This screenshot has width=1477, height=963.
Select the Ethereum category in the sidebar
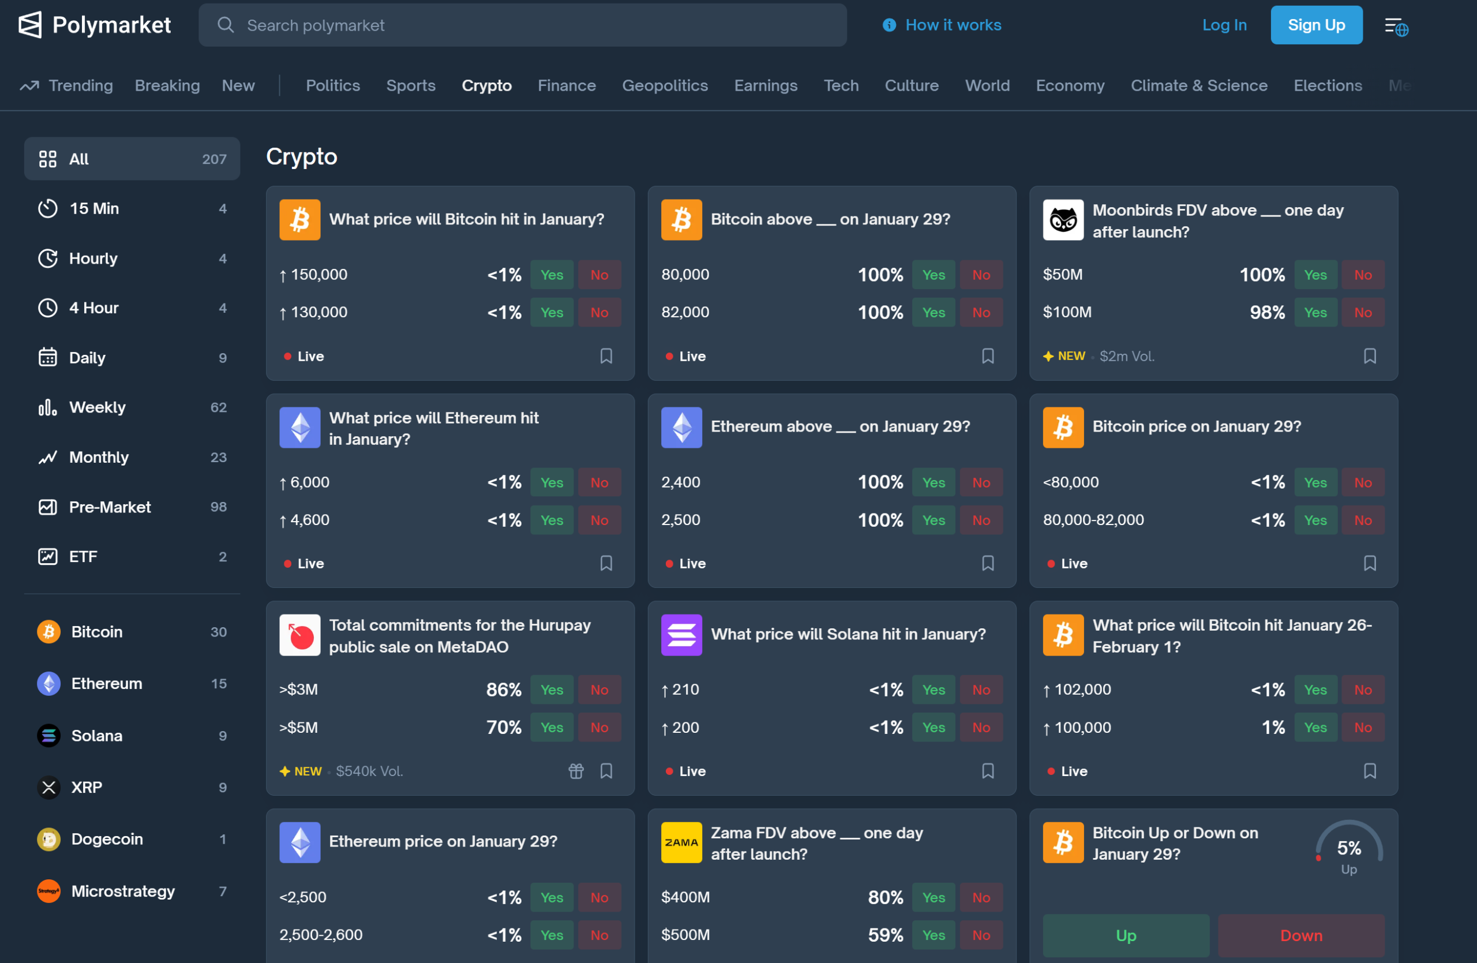tap(107, 683)
